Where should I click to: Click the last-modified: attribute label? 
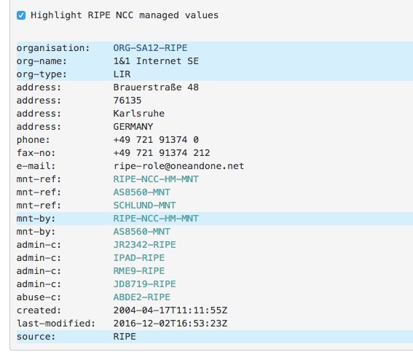[56, 324]
